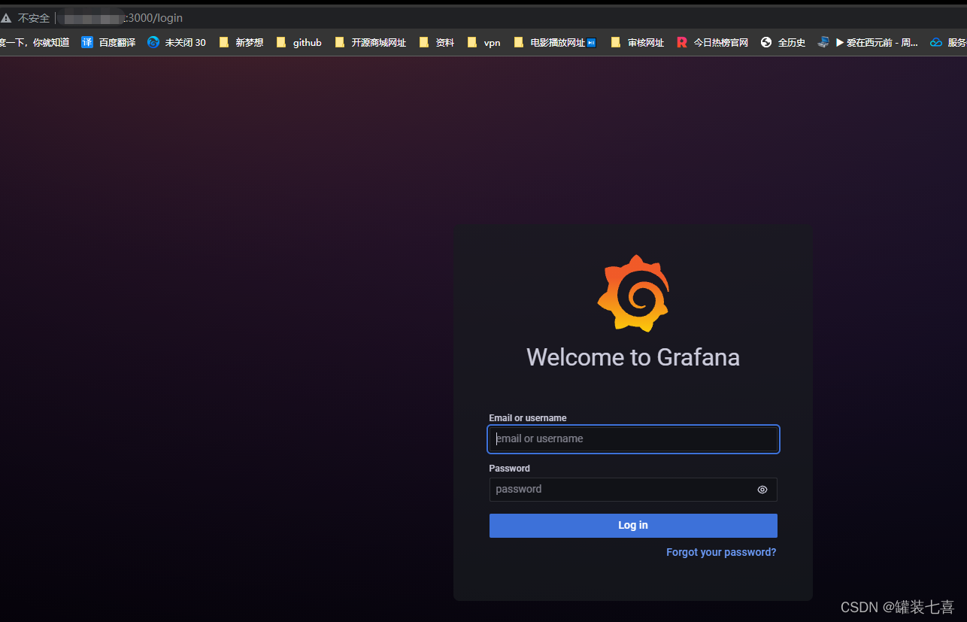Show password with the eye icon
The image size is (967, 622).
point(762,490)
